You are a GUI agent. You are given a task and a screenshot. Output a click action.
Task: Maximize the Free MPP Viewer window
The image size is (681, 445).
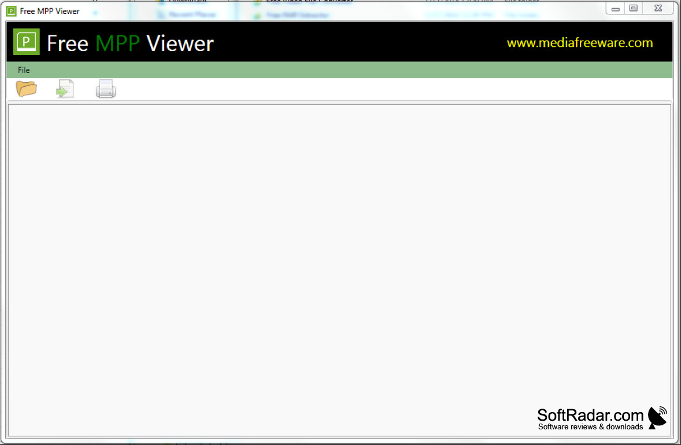(x=633, y=8)
